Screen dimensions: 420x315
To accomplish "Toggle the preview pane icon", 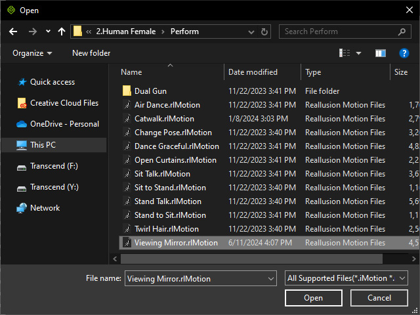I will (x=381, y=53).
